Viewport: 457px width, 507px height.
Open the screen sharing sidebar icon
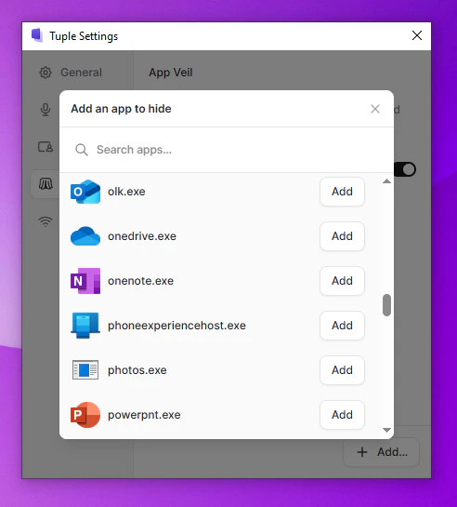pyautogui.click(x=46, y=147)
